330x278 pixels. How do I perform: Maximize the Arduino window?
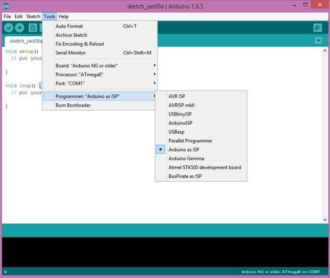[305, 5]
